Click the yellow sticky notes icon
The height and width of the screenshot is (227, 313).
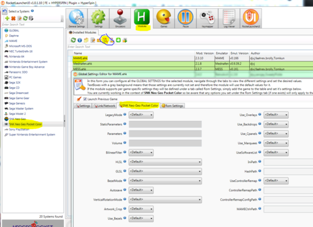(86, 40)
